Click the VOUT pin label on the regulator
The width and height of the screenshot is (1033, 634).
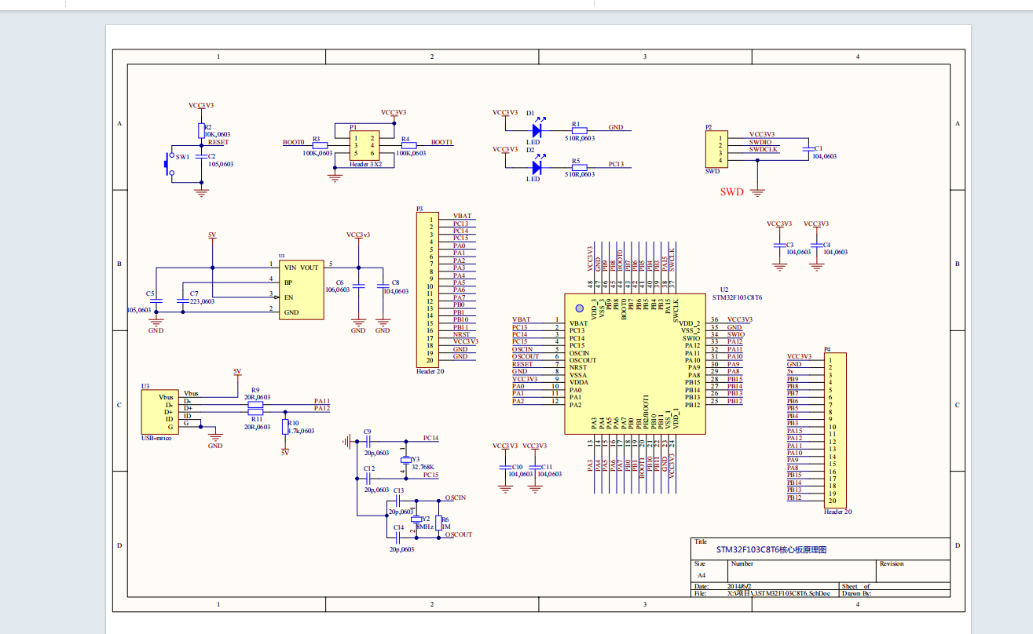click(310, 268)
